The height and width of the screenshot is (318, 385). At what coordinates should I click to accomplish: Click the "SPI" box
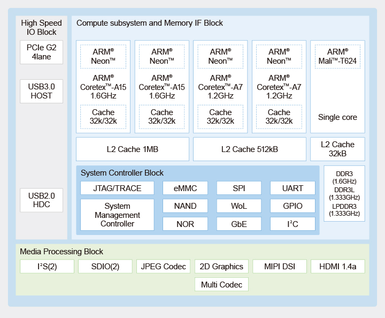[239, 188]
